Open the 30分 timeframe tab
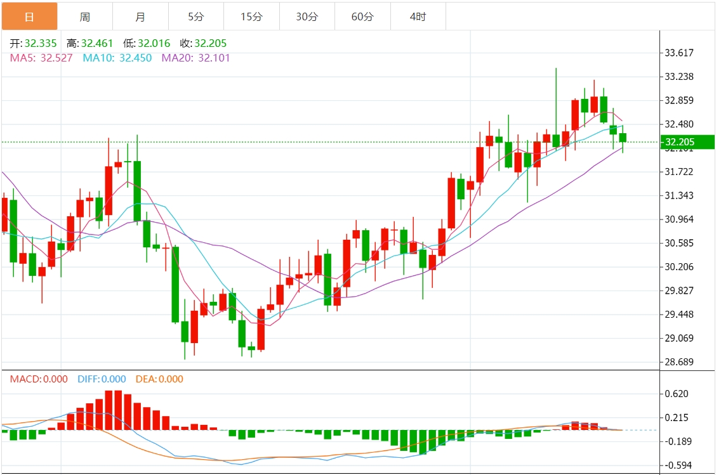The height and width of the screenshot is (475, 721). coord(307,16)
